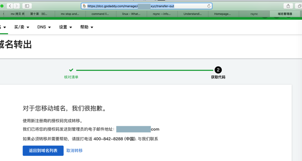Click the 域名转出 page title
The image size is (302, 161).
pos(16,45)
